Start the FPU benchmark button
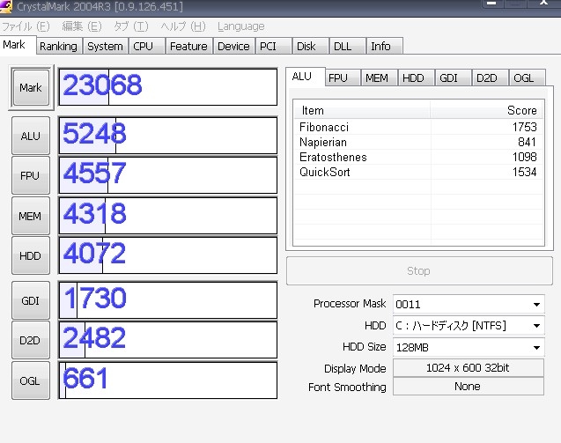Image resolution: width=561 pixels, height=443 pixels. (30, 175)
